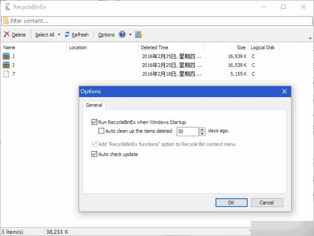Viewport: 314px width, 236px height.
Task: Select the blank document icon for file 7
Action: (6, 74)
